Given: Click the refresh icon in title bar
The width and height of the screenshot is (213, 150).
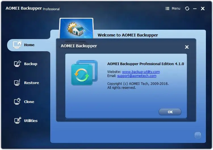Looking at the screenshot, I should 187,8.
